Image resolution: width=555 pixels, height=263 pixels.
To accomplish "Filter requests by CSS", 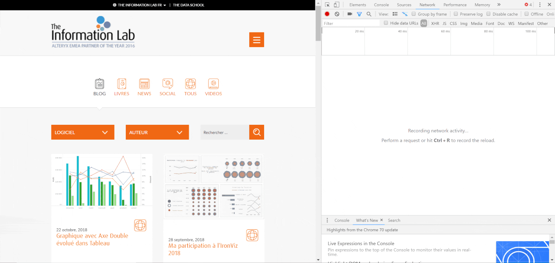I will point(453,23).
